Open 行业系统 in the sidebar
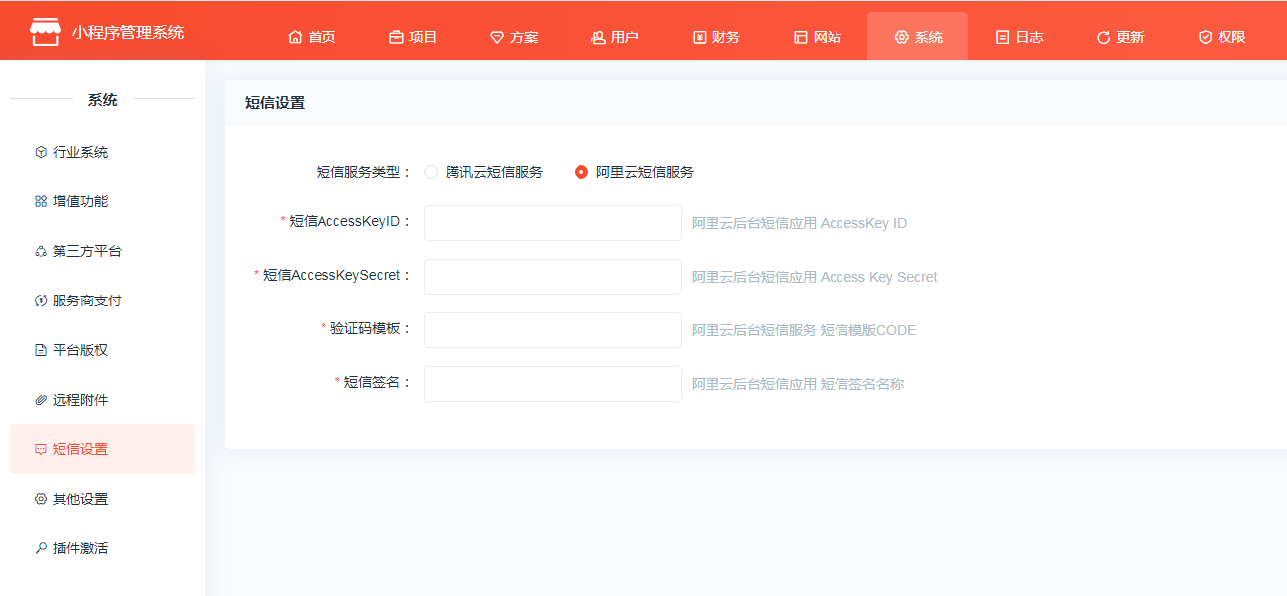 (x=102, y=152)
